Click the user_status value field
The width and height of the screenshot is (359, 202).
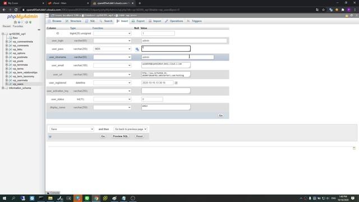pyautogui.click(x=152, y=99)
